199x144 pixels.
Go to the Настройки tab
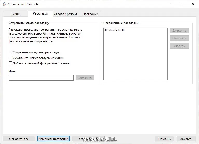click(90, 14)
